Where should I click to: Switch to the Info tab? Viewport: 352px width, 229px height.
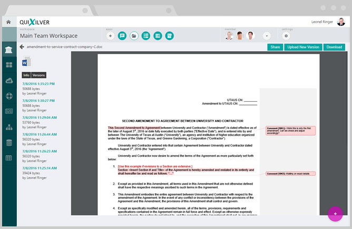(x=26, y=75)
